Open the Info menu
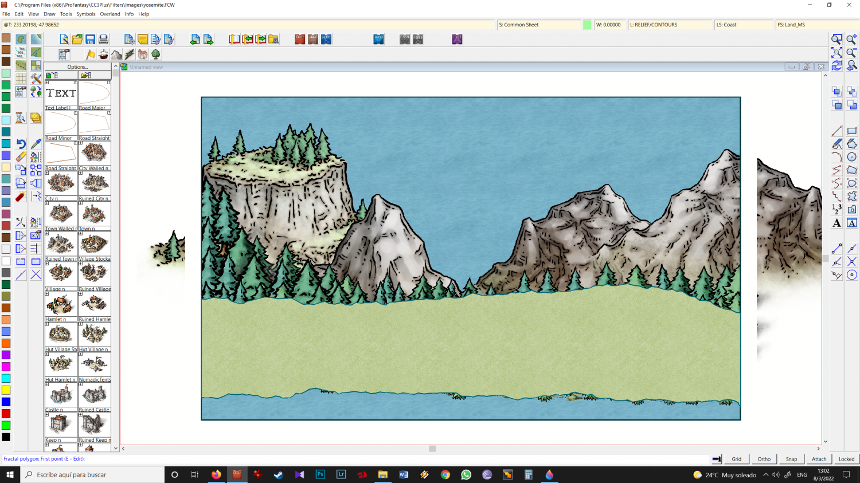The image size is (860, 483). 129,14
